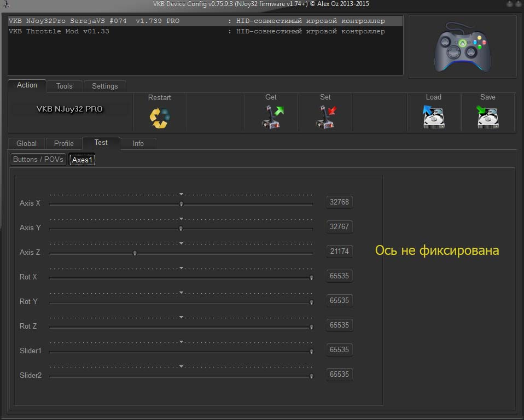Image resolution: width=524 pixels, height=420 pixels.
Task: Set settings to joystick icon
Action: coord(326,117)
